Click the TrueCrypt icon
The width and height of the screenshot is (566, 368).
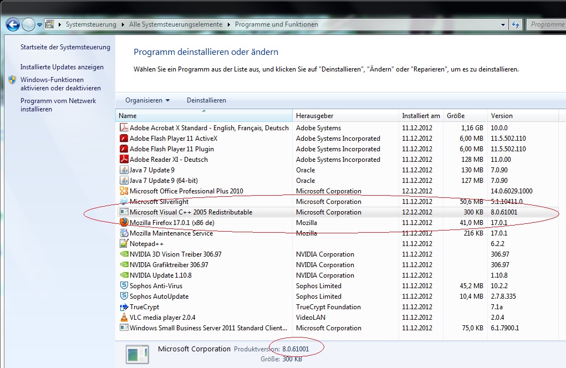(124, 306)
